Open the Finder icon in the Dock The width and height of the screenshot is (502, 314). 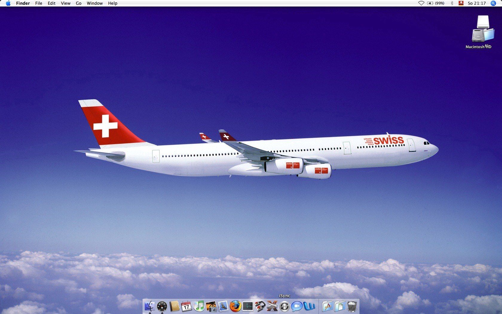click(150, 306)
